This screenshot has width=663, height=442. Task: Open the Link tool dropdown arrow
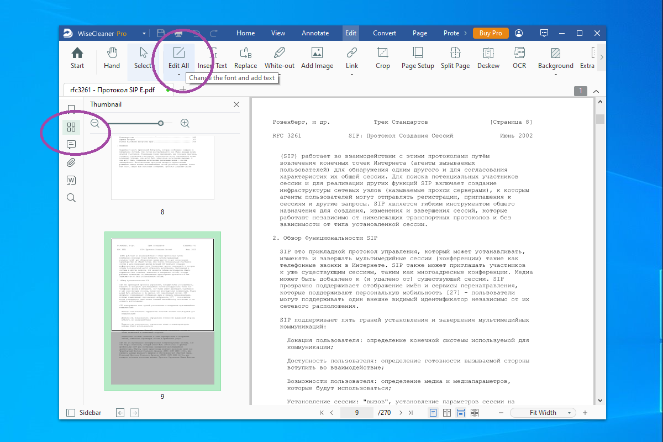[352, 75]
